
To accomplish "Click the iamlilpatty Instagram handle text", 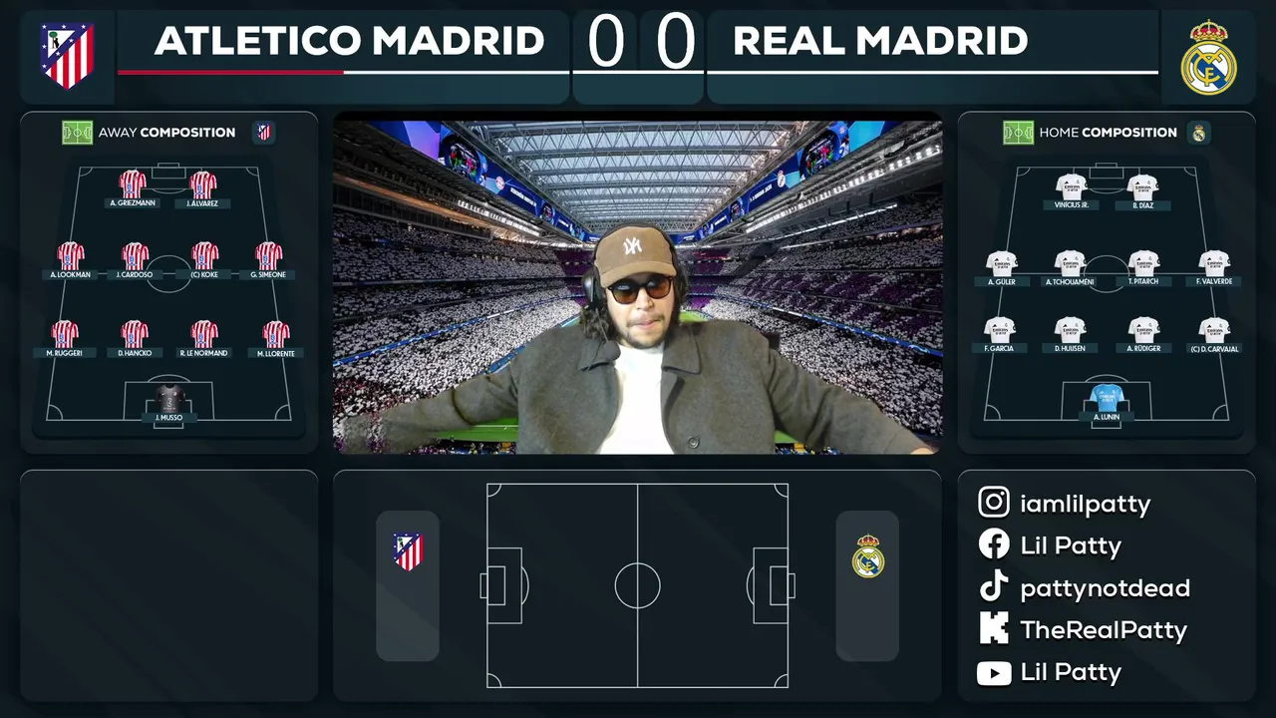I will click(1085, 504).
